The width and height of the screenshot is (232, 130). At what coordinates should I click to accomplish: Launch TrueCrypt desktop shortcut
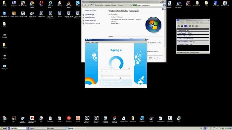tap(216, 4)
